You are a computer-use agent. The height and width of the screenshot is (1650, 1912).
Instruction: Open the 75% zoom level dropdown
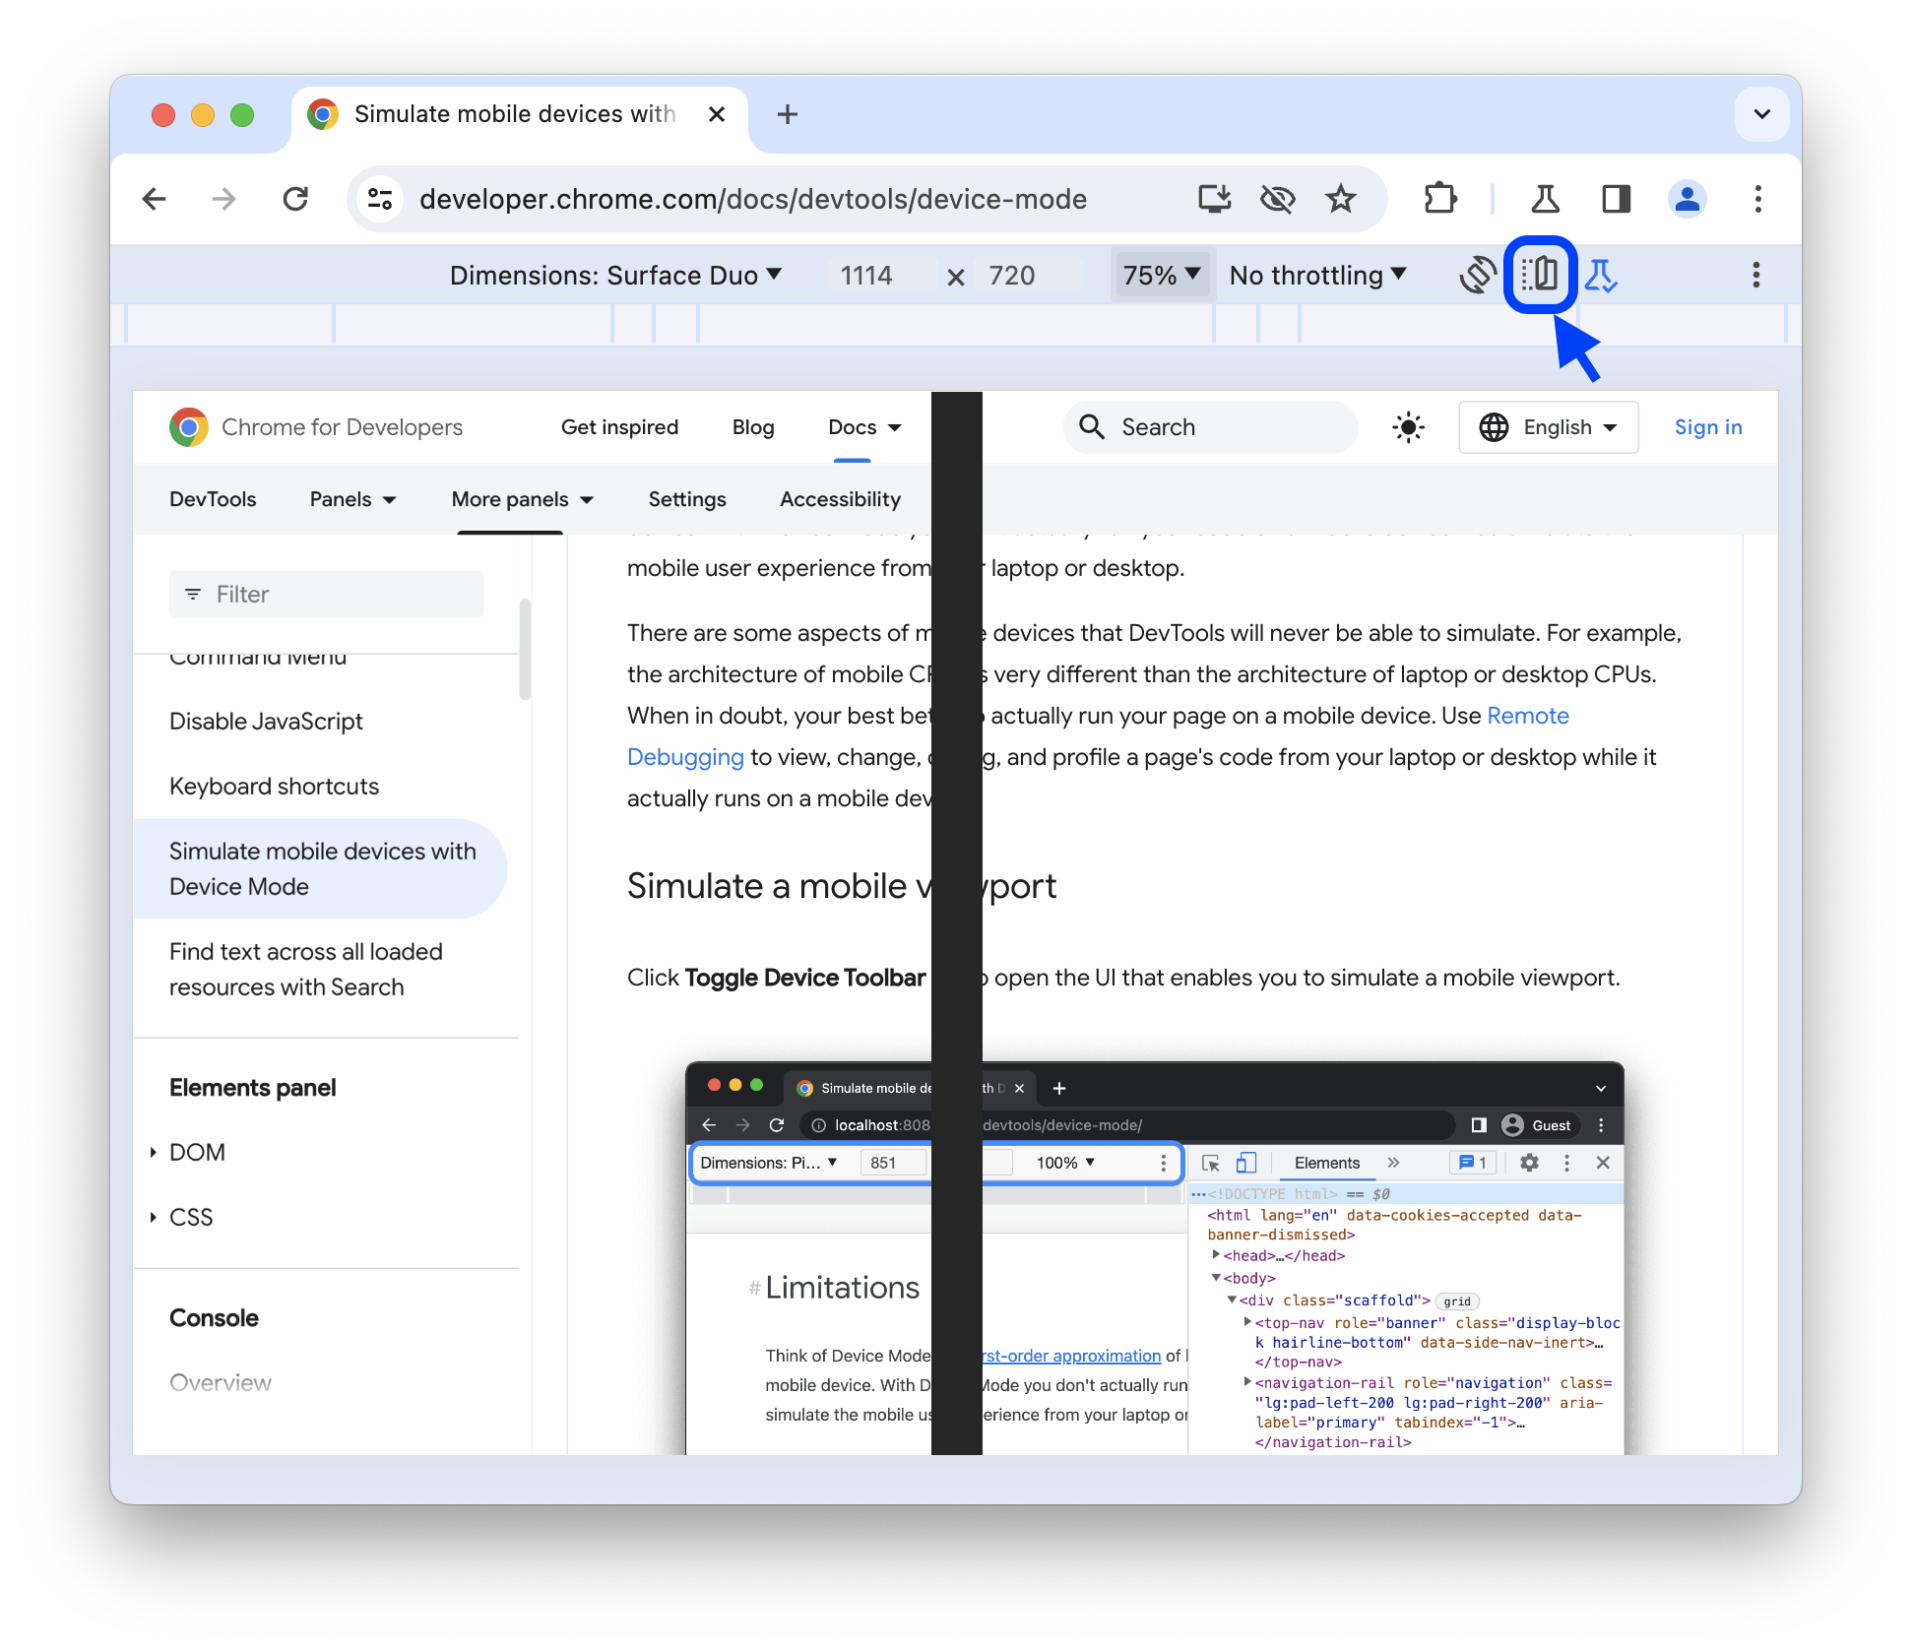[x=1161, y=275]
